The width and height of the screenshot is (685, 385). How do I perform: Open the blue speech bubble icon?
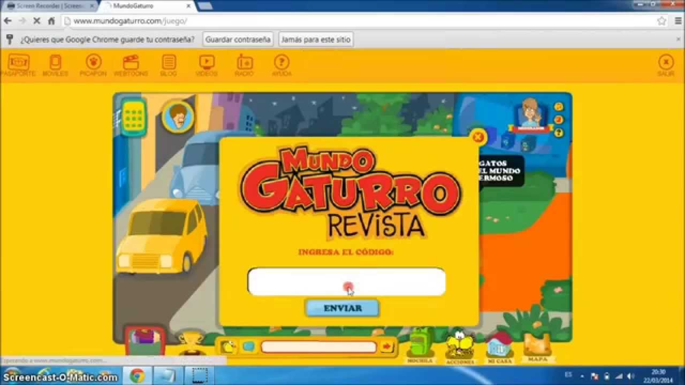point(248,346)
